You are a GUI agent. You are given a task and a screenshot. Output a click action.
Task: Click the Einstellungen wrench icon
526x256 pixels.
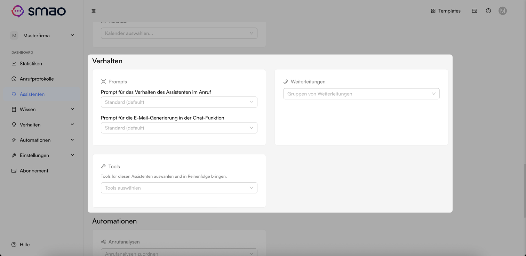(14, 155)
